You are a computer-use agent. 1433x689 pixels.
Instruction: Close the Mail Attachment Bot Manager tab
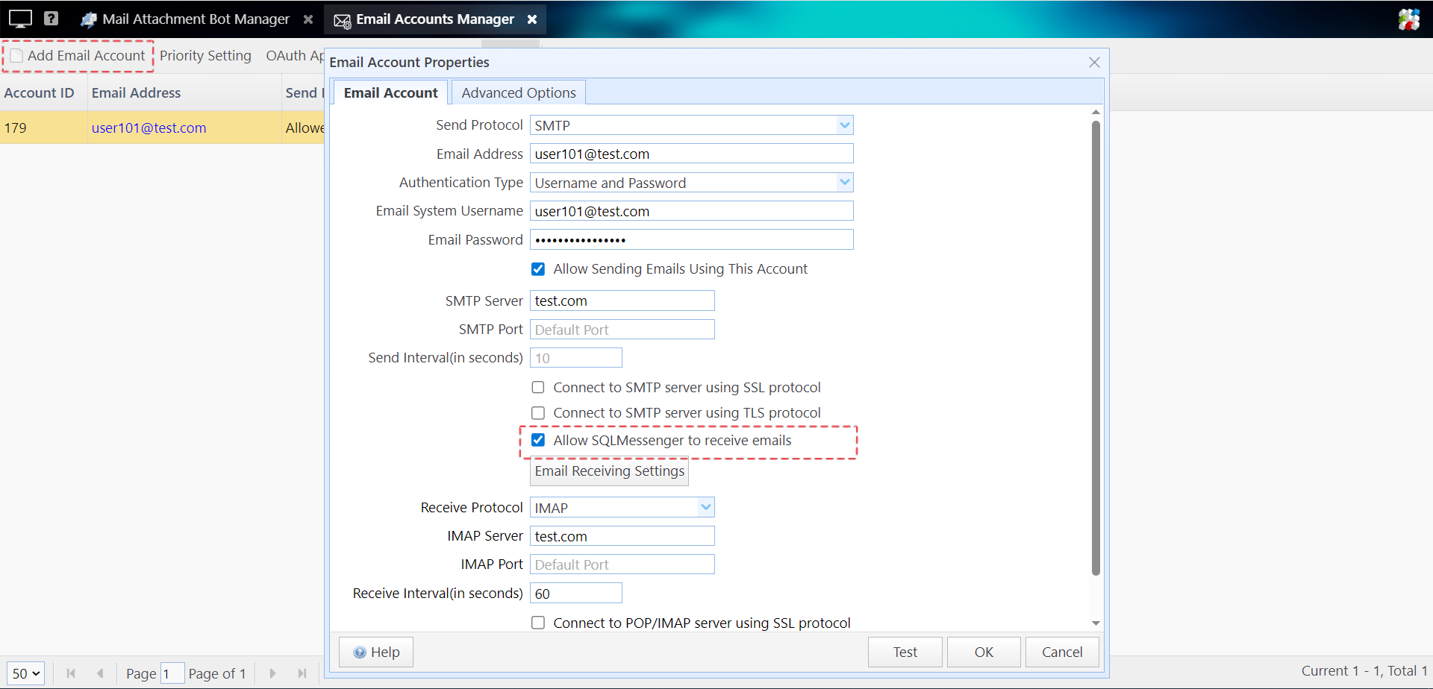tap(308, 19)
